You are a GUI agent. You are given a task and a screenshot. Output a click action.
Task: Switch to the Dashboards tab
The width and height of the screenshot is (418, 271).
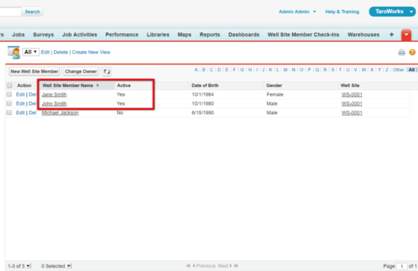click(244, 35)
